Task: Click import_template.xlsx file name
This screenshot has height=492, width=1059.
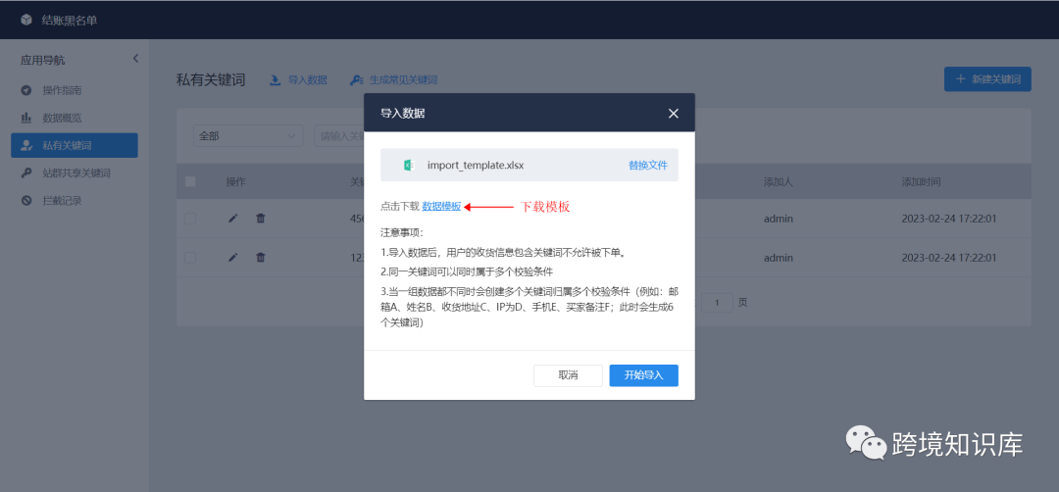Action: 476,166
